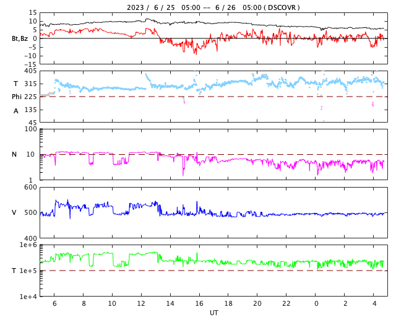Select the '315' tick on Phi panel
Viewport: 396px width, 317px height.
click(30, 84)
